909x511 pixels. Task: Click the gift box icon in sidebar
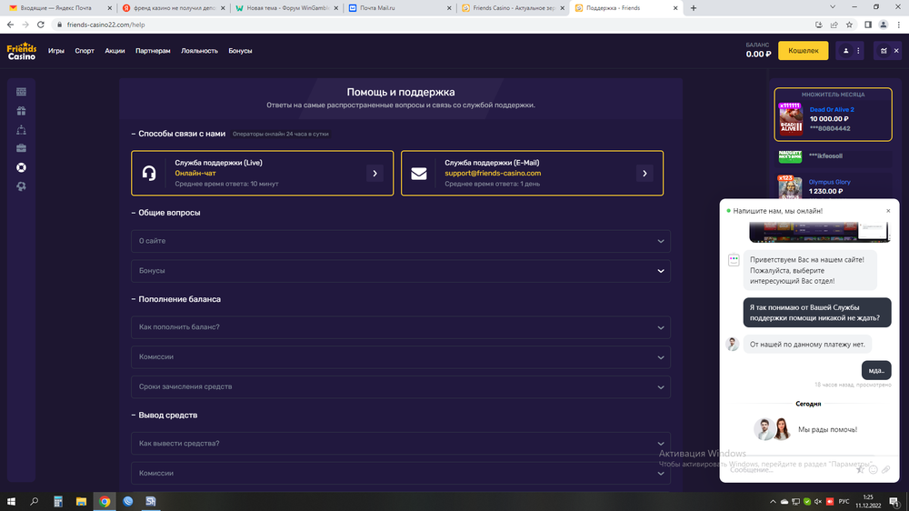pyautogui.click(x=21, y=111)
